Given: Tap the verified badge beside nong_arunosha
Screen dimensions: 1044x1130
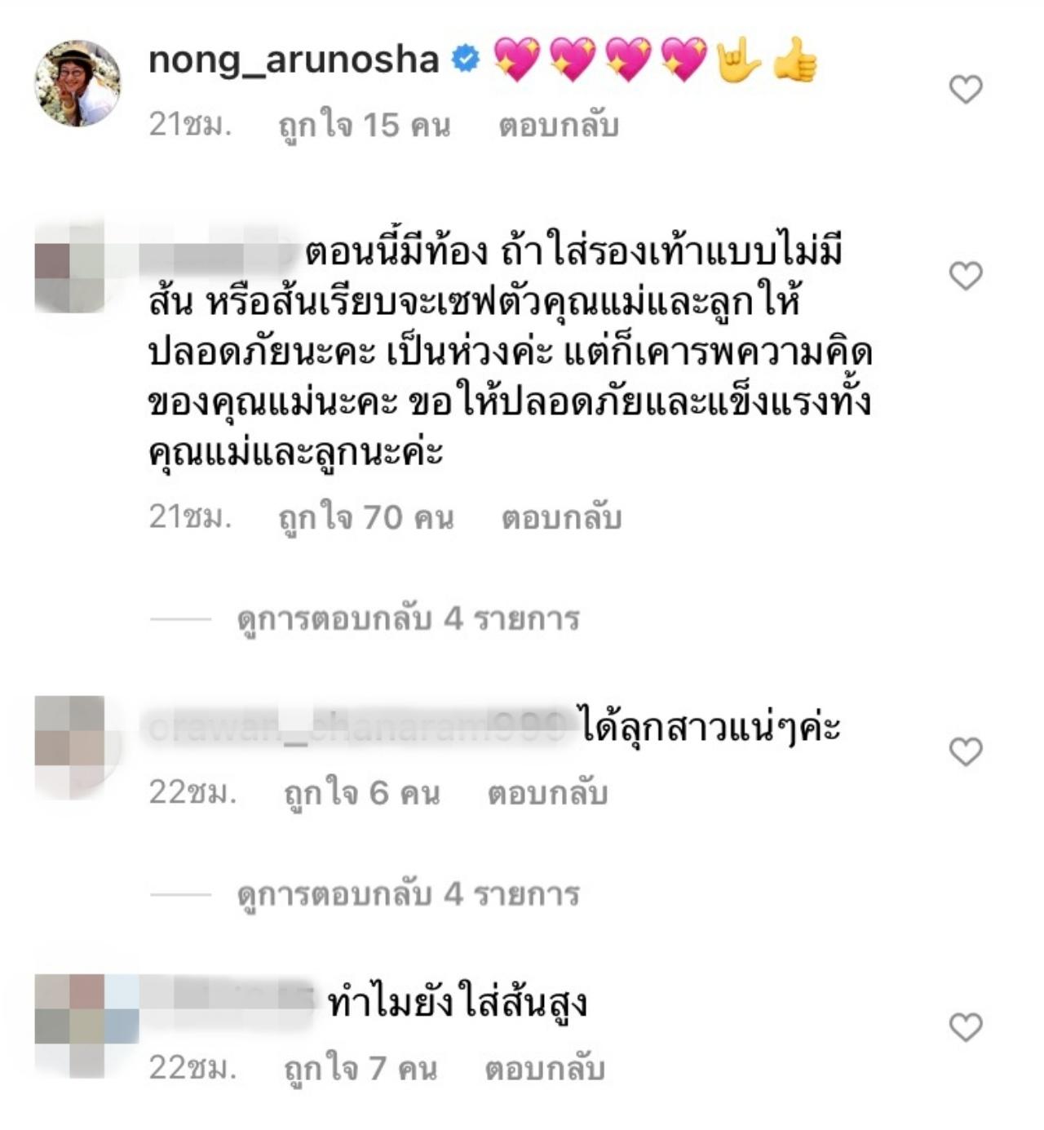Looking at the screenshot, I should pos(466,60).
